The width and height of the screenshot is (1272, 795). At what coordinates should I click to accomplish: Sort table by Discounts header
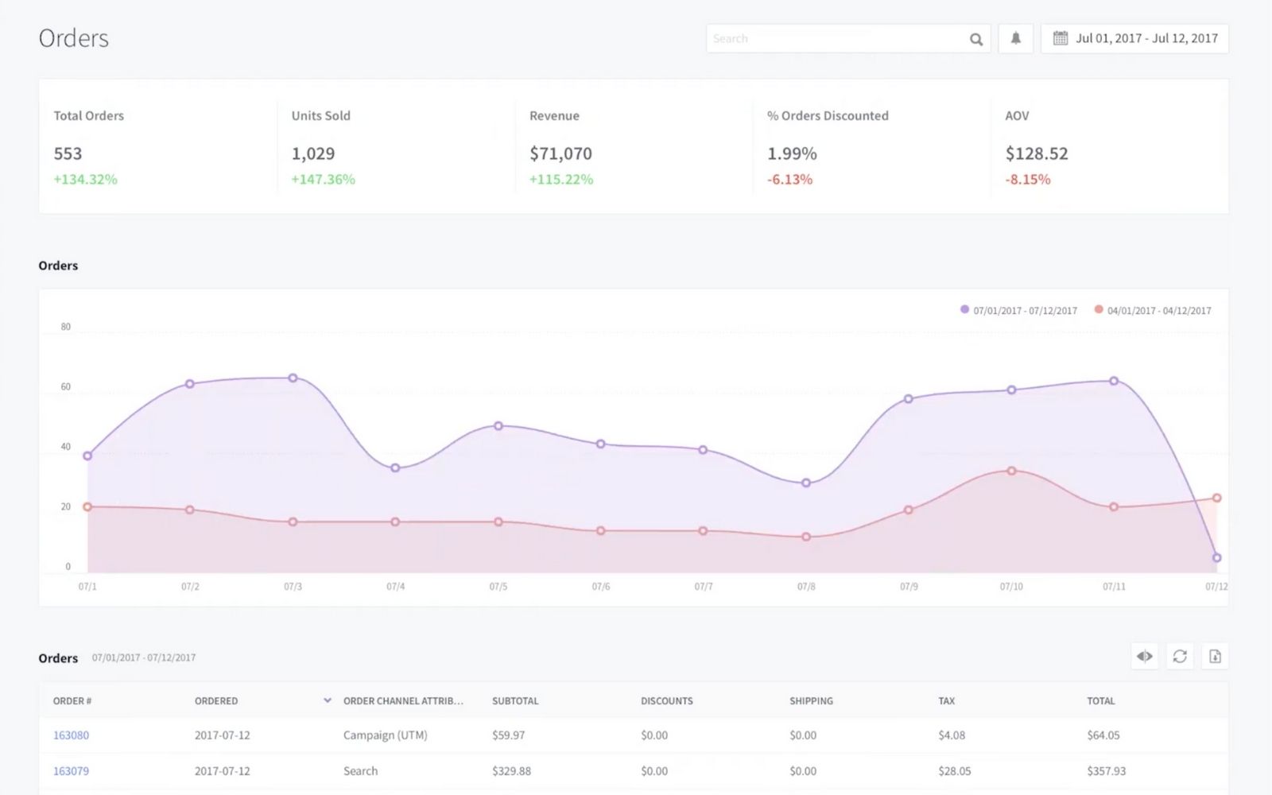pyautogui.click(x=666, y=701)
